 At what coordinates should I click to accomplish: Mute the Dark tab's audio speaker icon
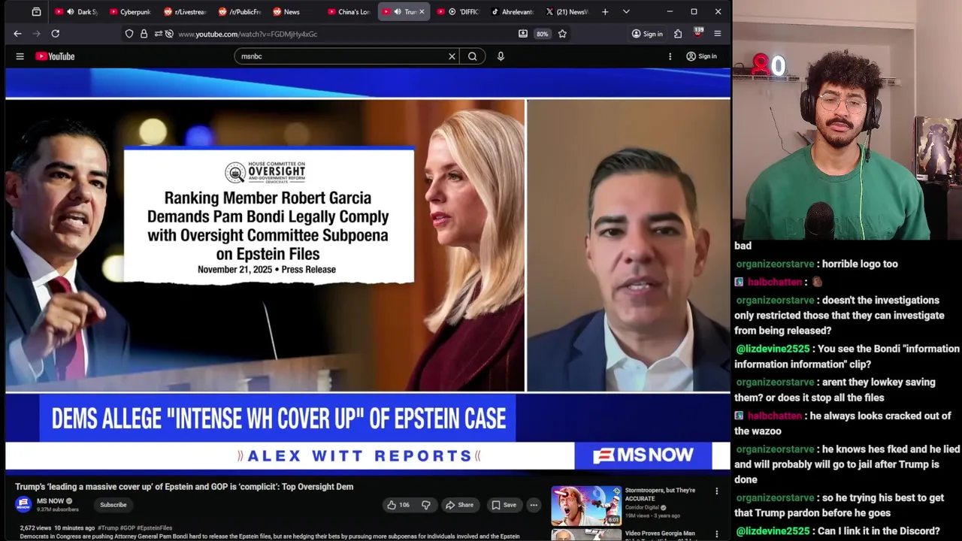pos(71,12)
